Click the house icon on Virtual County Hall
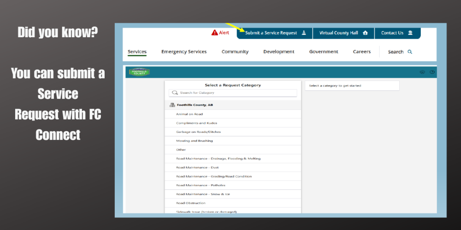461x230 pixels. (x=366, y=33)
